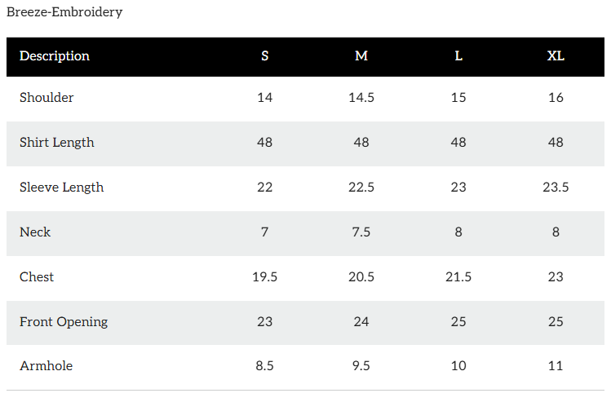Click the Neck value for size S
The width and height of the screenshot is (611, 402).
(x=264, y=232)
